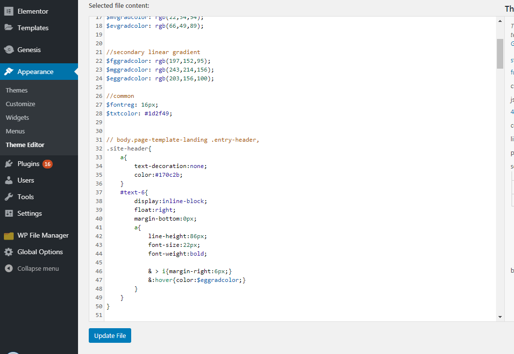
Task: Click the Plugins update count badge 16
Action: click(x=47, y=164)
